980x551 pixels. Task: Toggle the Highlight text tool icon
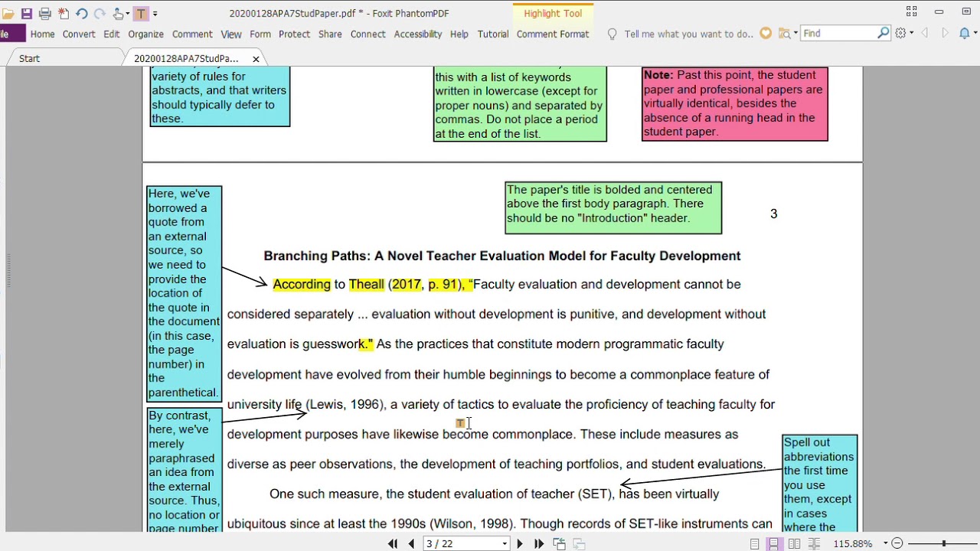(141, 14)
